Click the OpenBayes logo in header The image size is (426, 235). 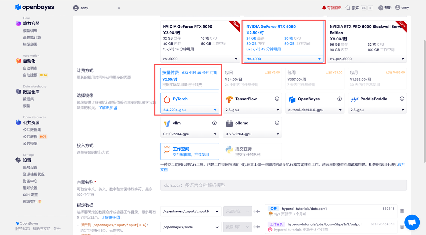35,7
